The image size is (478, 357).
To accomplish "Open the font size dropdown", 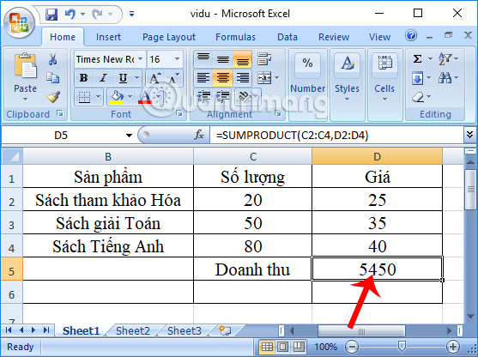I will [x=177, y=59].
